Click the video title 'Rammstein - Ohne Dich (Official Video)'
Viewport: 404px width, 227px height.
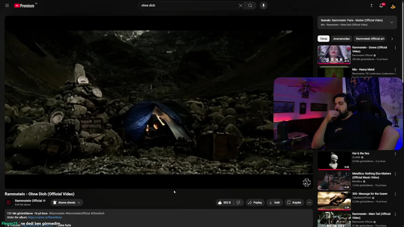point(39,194)
